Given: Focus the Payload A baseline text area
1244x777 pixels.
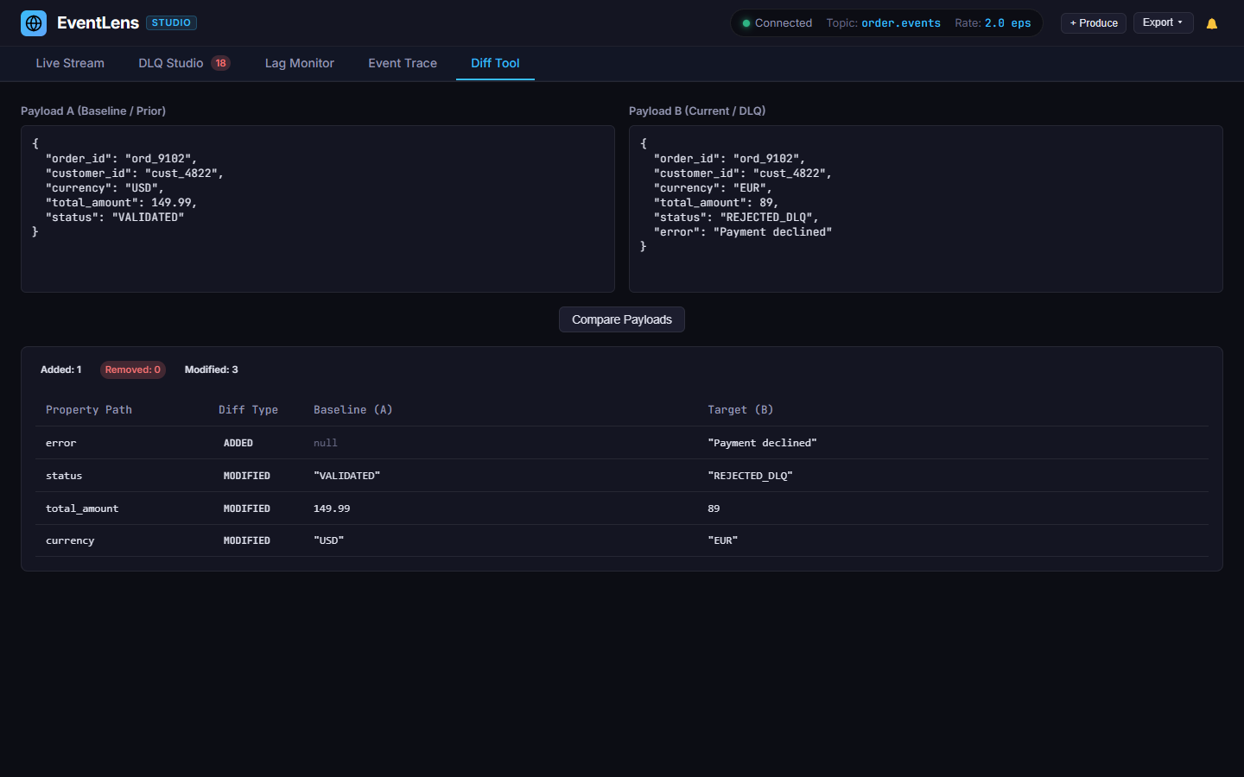Looking at the screenshot, I should click(318, 209).
